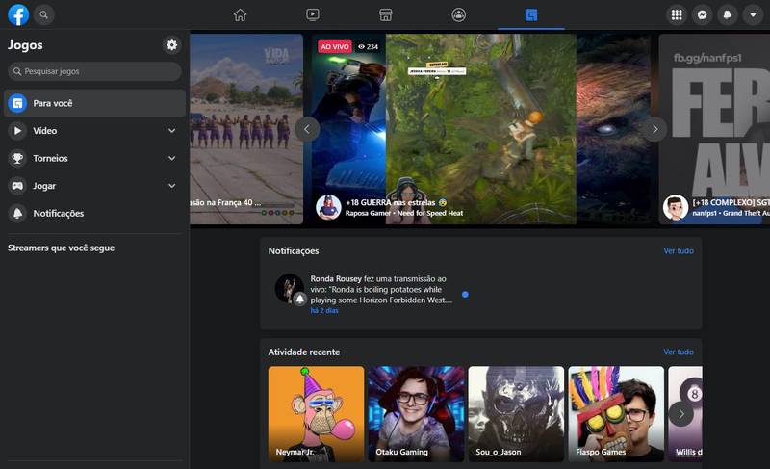Open the +18 GUERRA nas estrelas stream title
The width and height of the screenshot is (770, 469).
click(396, 202)
